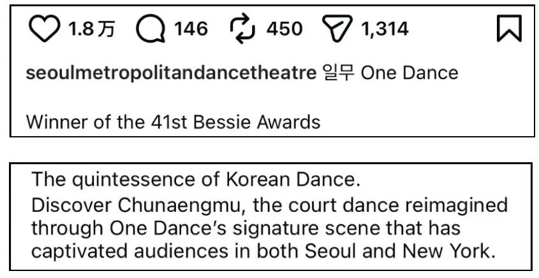The width and height of the screenshot is (539, 278).
Task: Click "The quintessence of Korean Dance." line
Action: coord(196,181)
